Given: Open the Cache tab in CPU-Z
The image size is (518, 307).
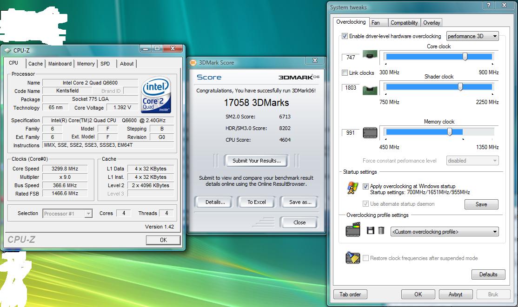Looking at the screenshot, I should pyautogui.click(x=35, y=64).
